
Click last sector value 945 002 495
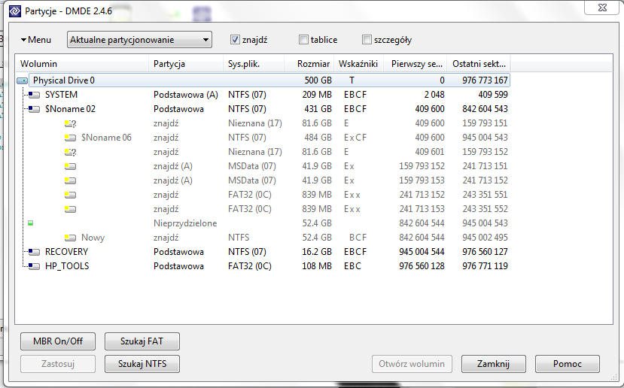[x=485, y=238]
